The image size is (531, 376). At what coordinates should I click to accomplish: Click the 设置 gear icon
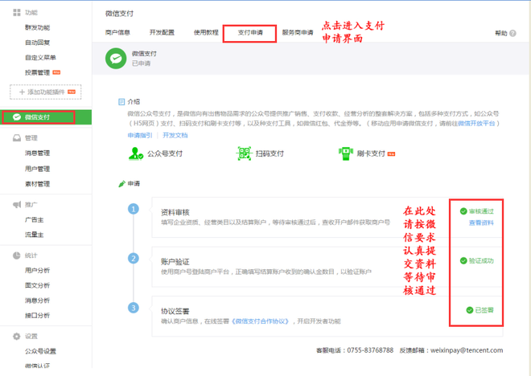click(17, 337)
